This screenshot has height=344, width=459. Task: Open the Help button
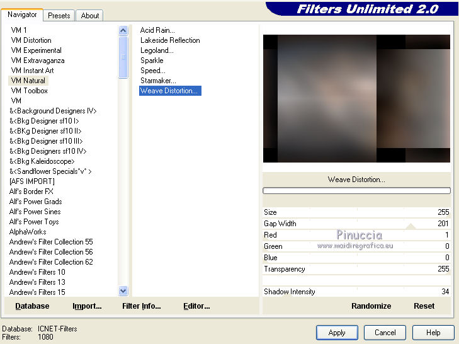pyautogui.click(x=433, y=333)
